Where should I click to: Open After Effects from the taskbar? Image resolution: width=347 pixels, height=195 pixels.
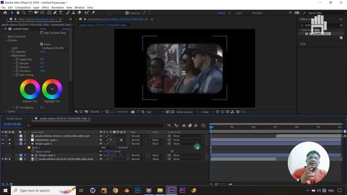[x=171, y=190]
